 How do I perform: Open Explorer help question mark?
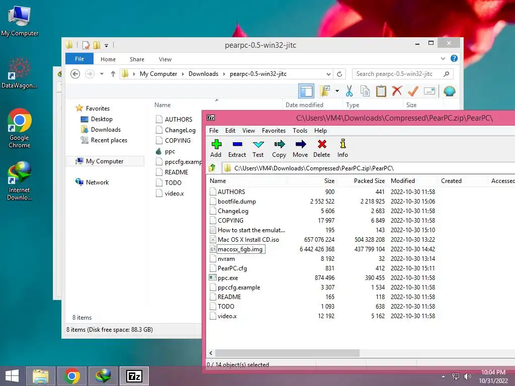click(x=454, y=58)
